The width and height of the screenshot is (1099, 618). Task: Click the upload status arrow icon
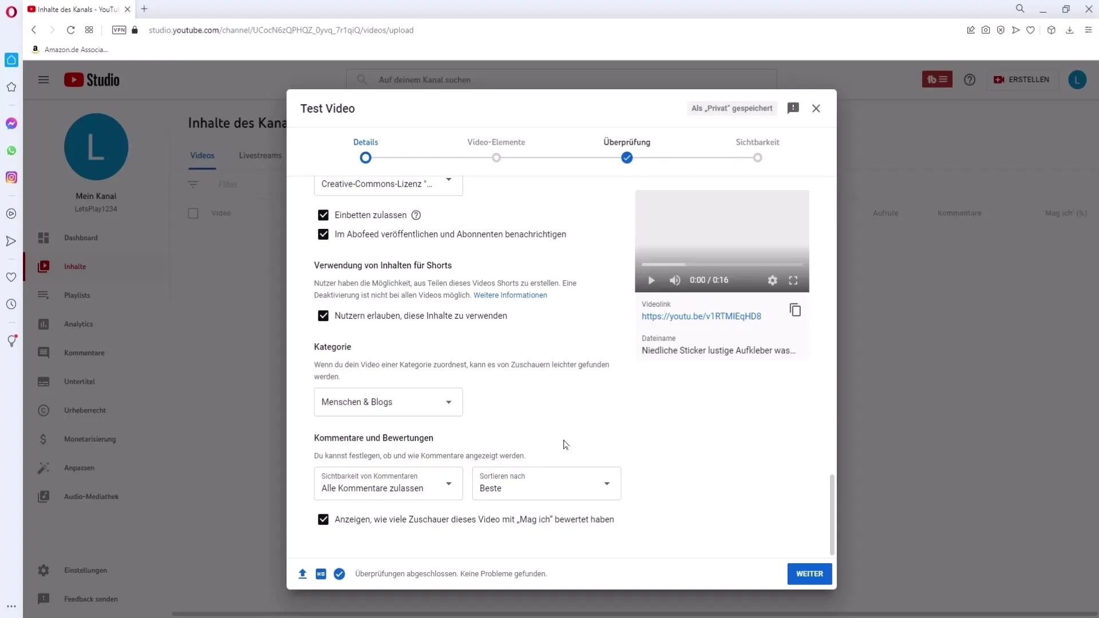click(x=303, y=574)
